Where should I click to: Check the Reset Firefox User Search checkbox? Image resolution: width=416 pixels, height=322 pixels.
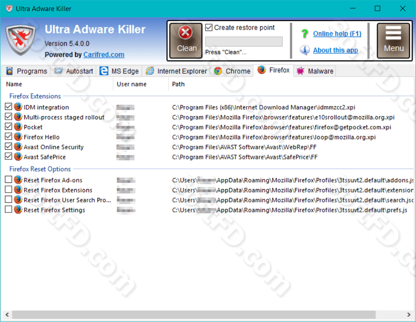click(x=8, y=199)
